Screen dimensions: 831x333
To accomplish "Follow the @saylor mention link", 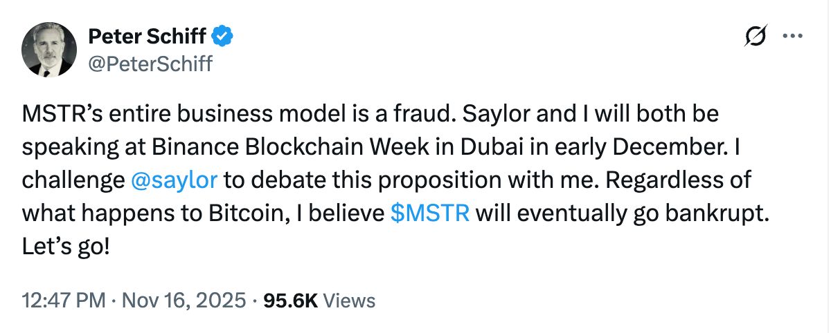I will pos(174,180).
